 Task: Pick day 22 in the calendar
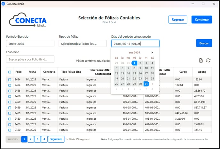tap(134, 78)
